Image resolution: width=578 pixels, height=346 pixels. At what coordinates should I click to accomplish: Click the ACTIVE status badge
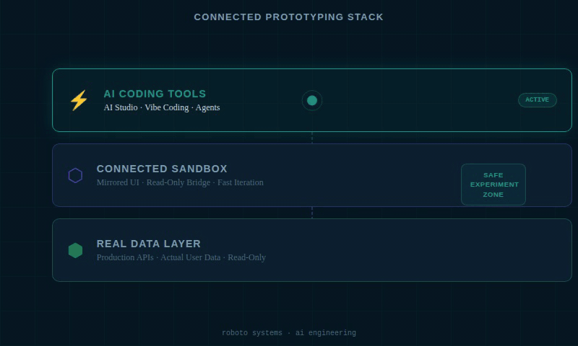click(537, 100)
